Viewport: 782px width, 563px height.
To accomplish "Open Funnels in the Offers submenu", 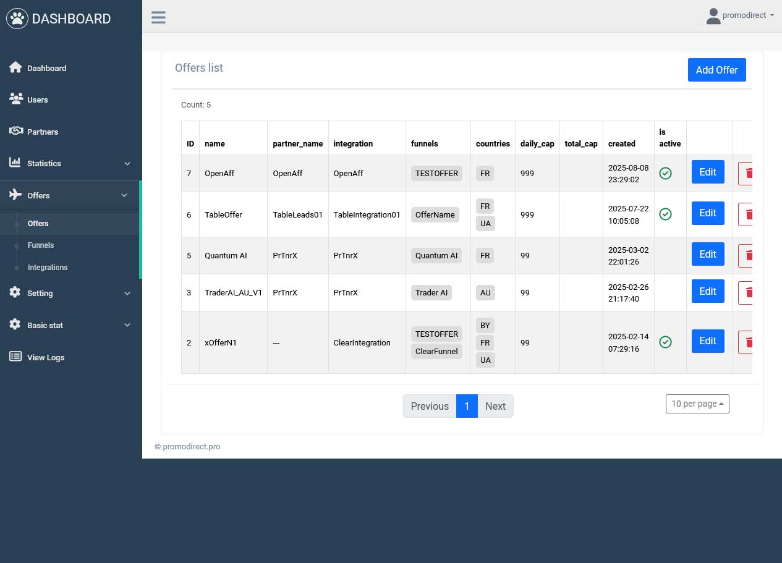I will tap(41, 245).
